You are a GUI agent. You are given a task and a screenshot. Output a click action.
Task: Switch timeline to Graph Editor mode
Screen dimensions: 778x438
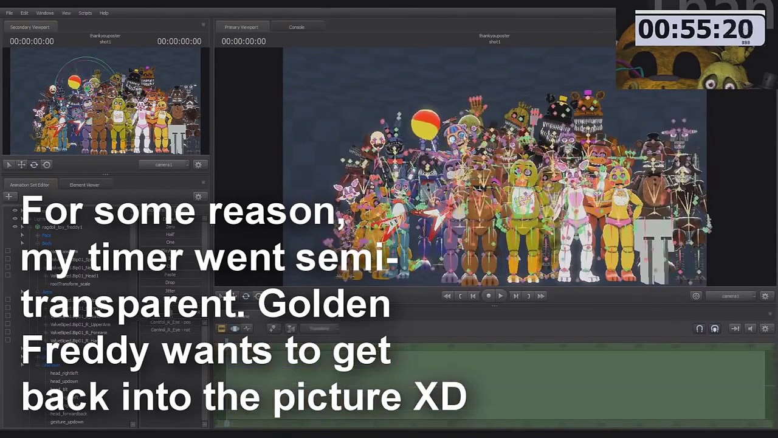pos(247,328)
